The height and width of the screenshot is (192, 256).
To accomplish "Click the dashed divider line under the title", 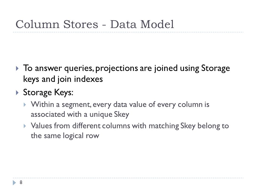I will [x=128, y=32].
